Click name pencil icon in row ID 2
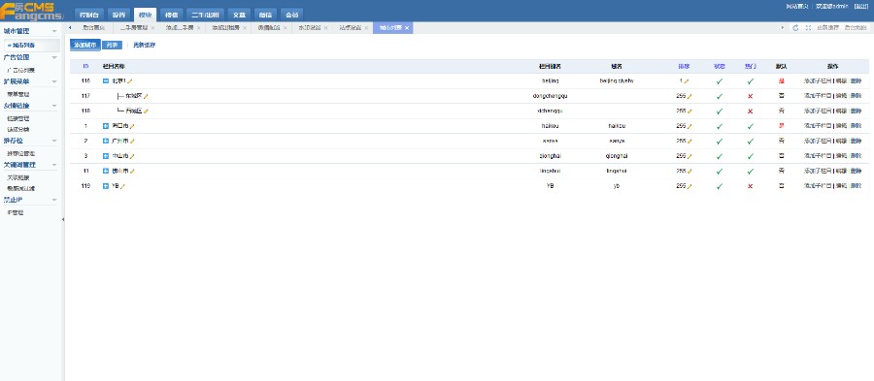The height and width of the screenshot is (381, 874). coord(132,142)
